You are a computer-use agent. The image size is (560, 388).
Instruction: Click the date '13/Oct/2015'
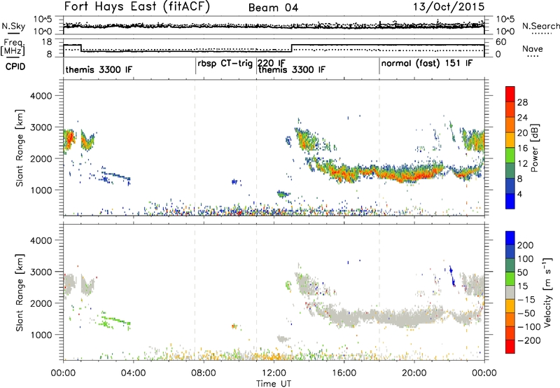[449, 7]
